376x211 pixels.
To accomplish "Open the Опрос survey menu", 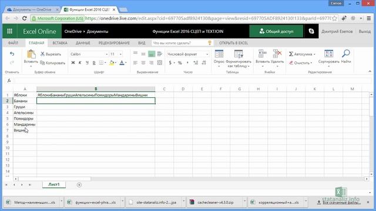I will click(219, 58).
